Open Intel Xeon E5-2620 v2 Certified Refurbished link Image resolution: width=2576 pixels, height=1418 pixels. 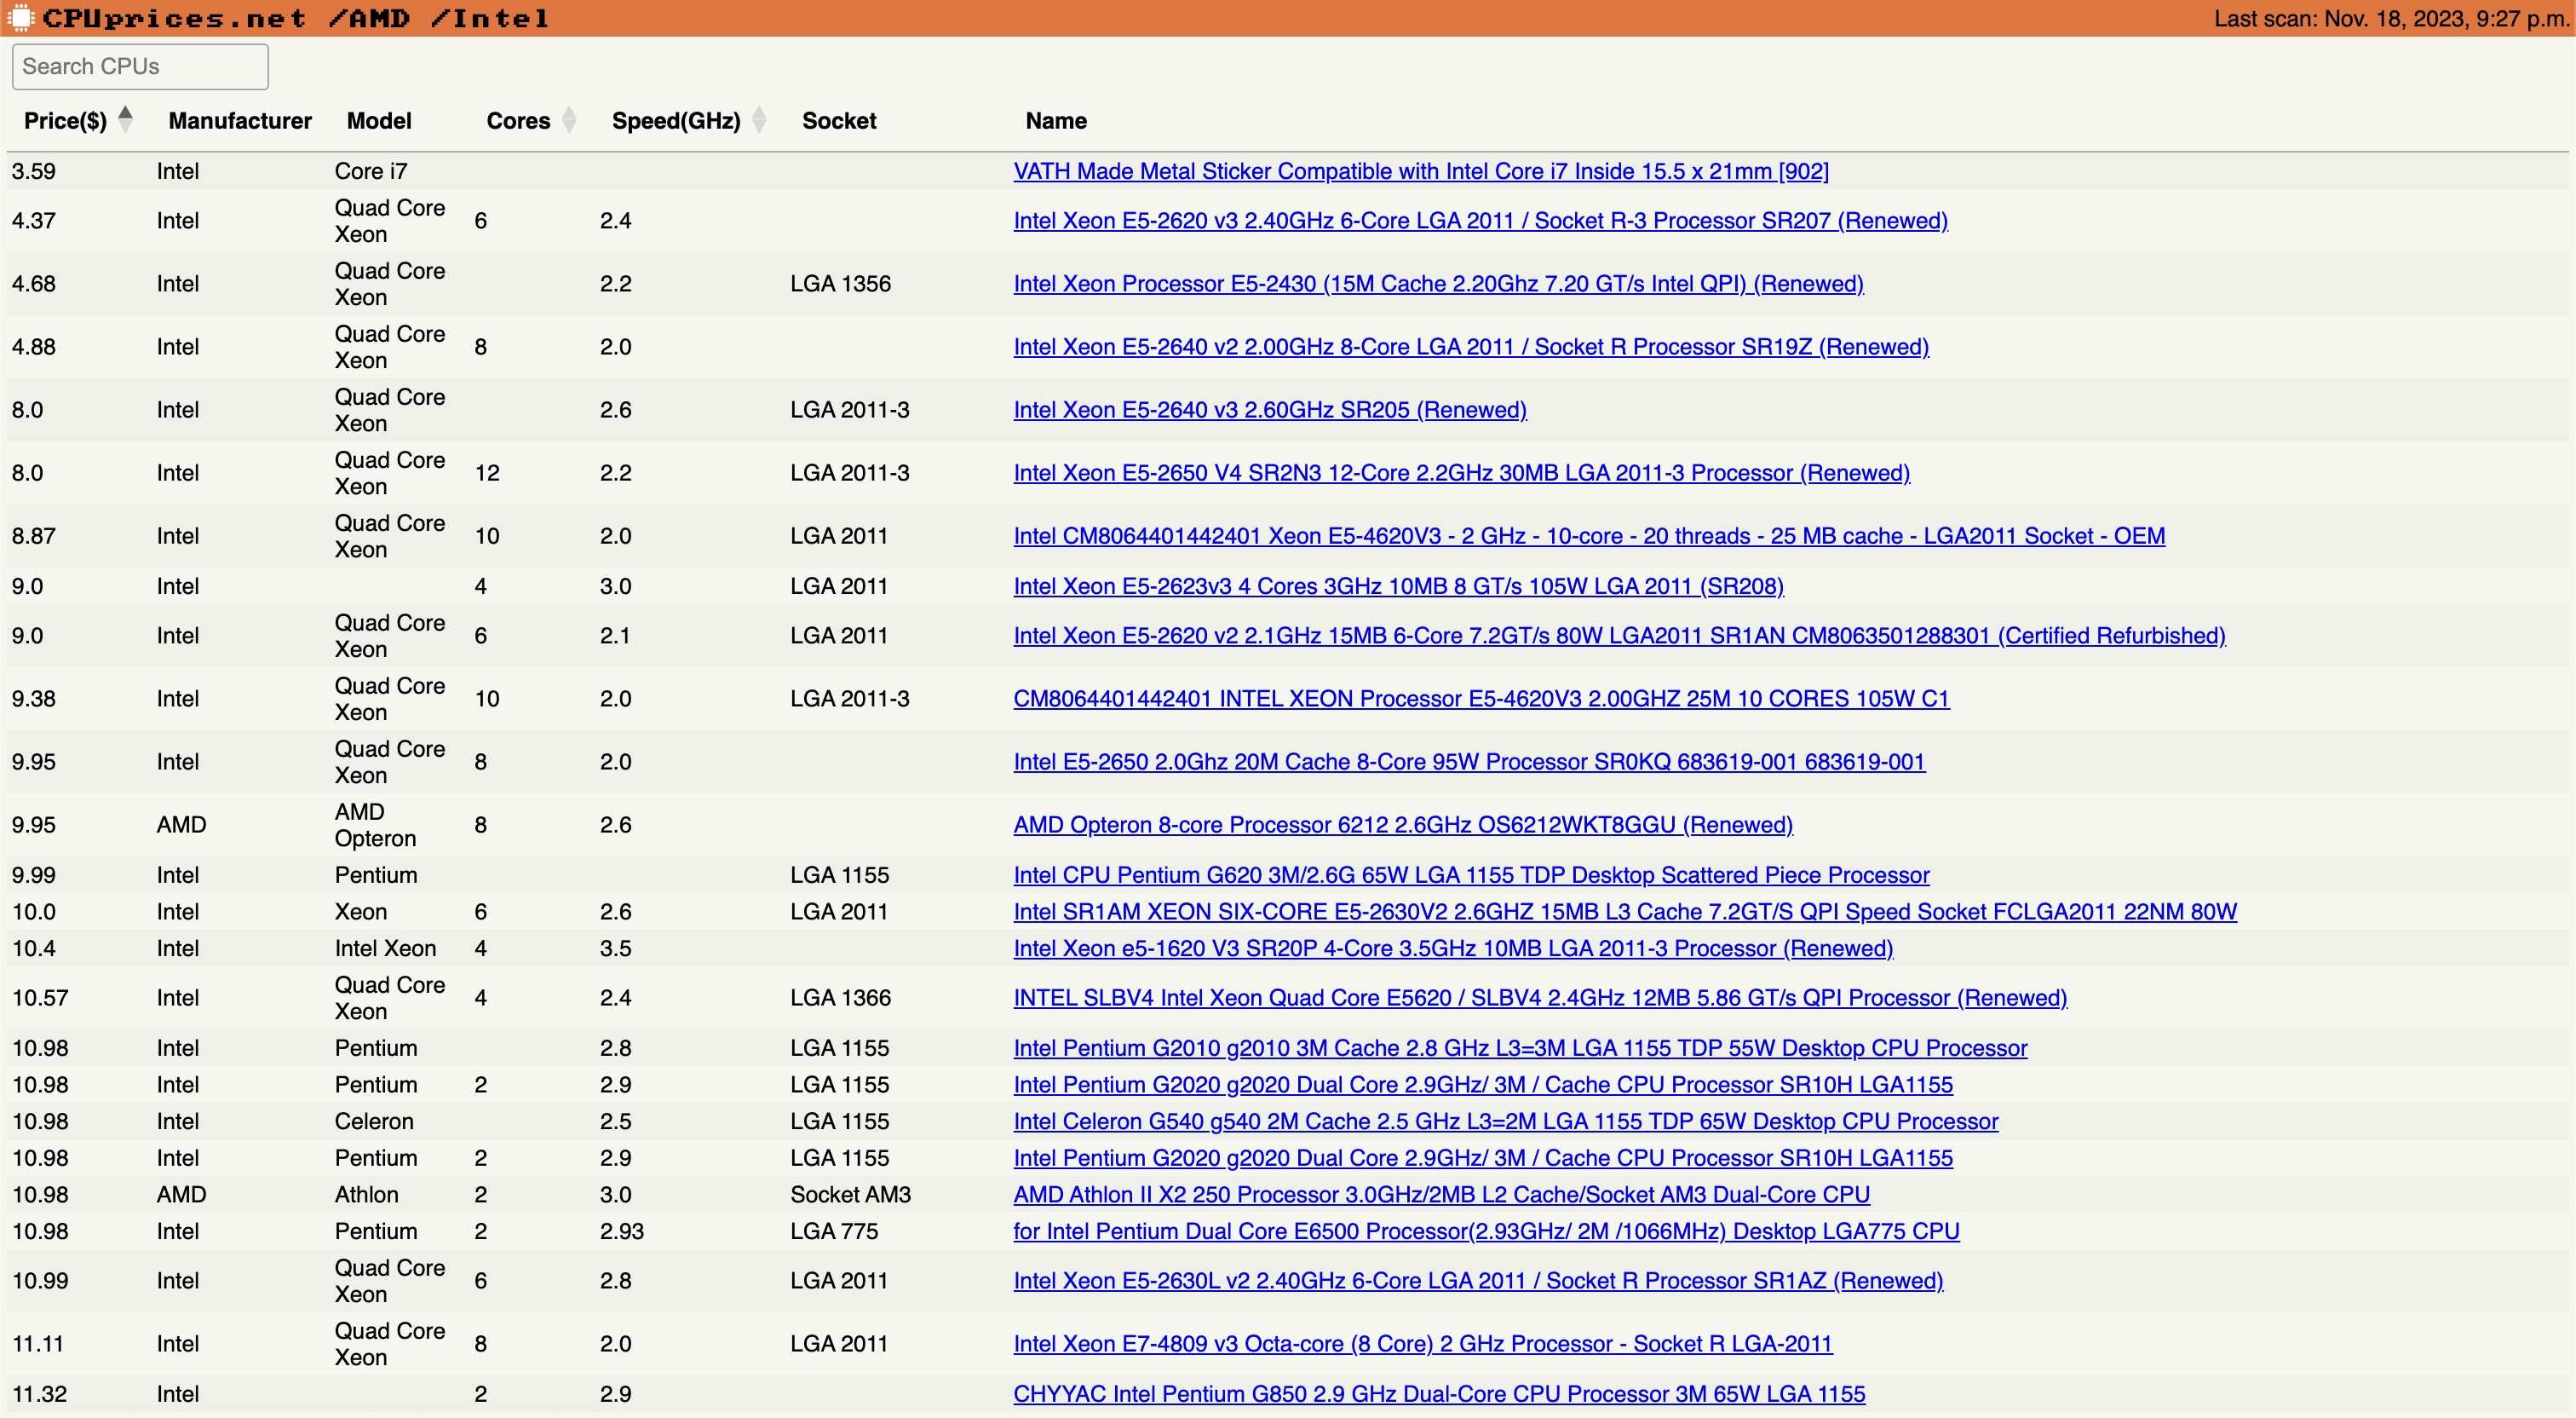[x=1619, y=636]
